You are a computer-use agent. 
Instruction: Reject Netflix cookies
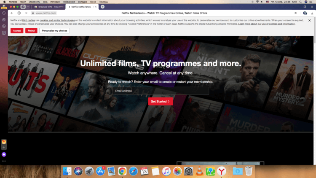pos(31,31)
